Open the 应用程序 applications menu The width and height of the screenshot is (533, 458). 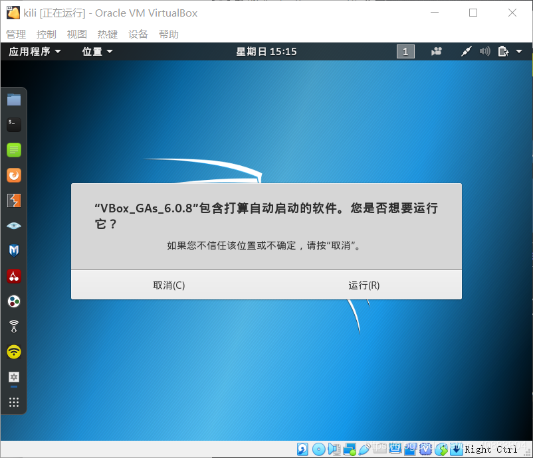[35, 52]
